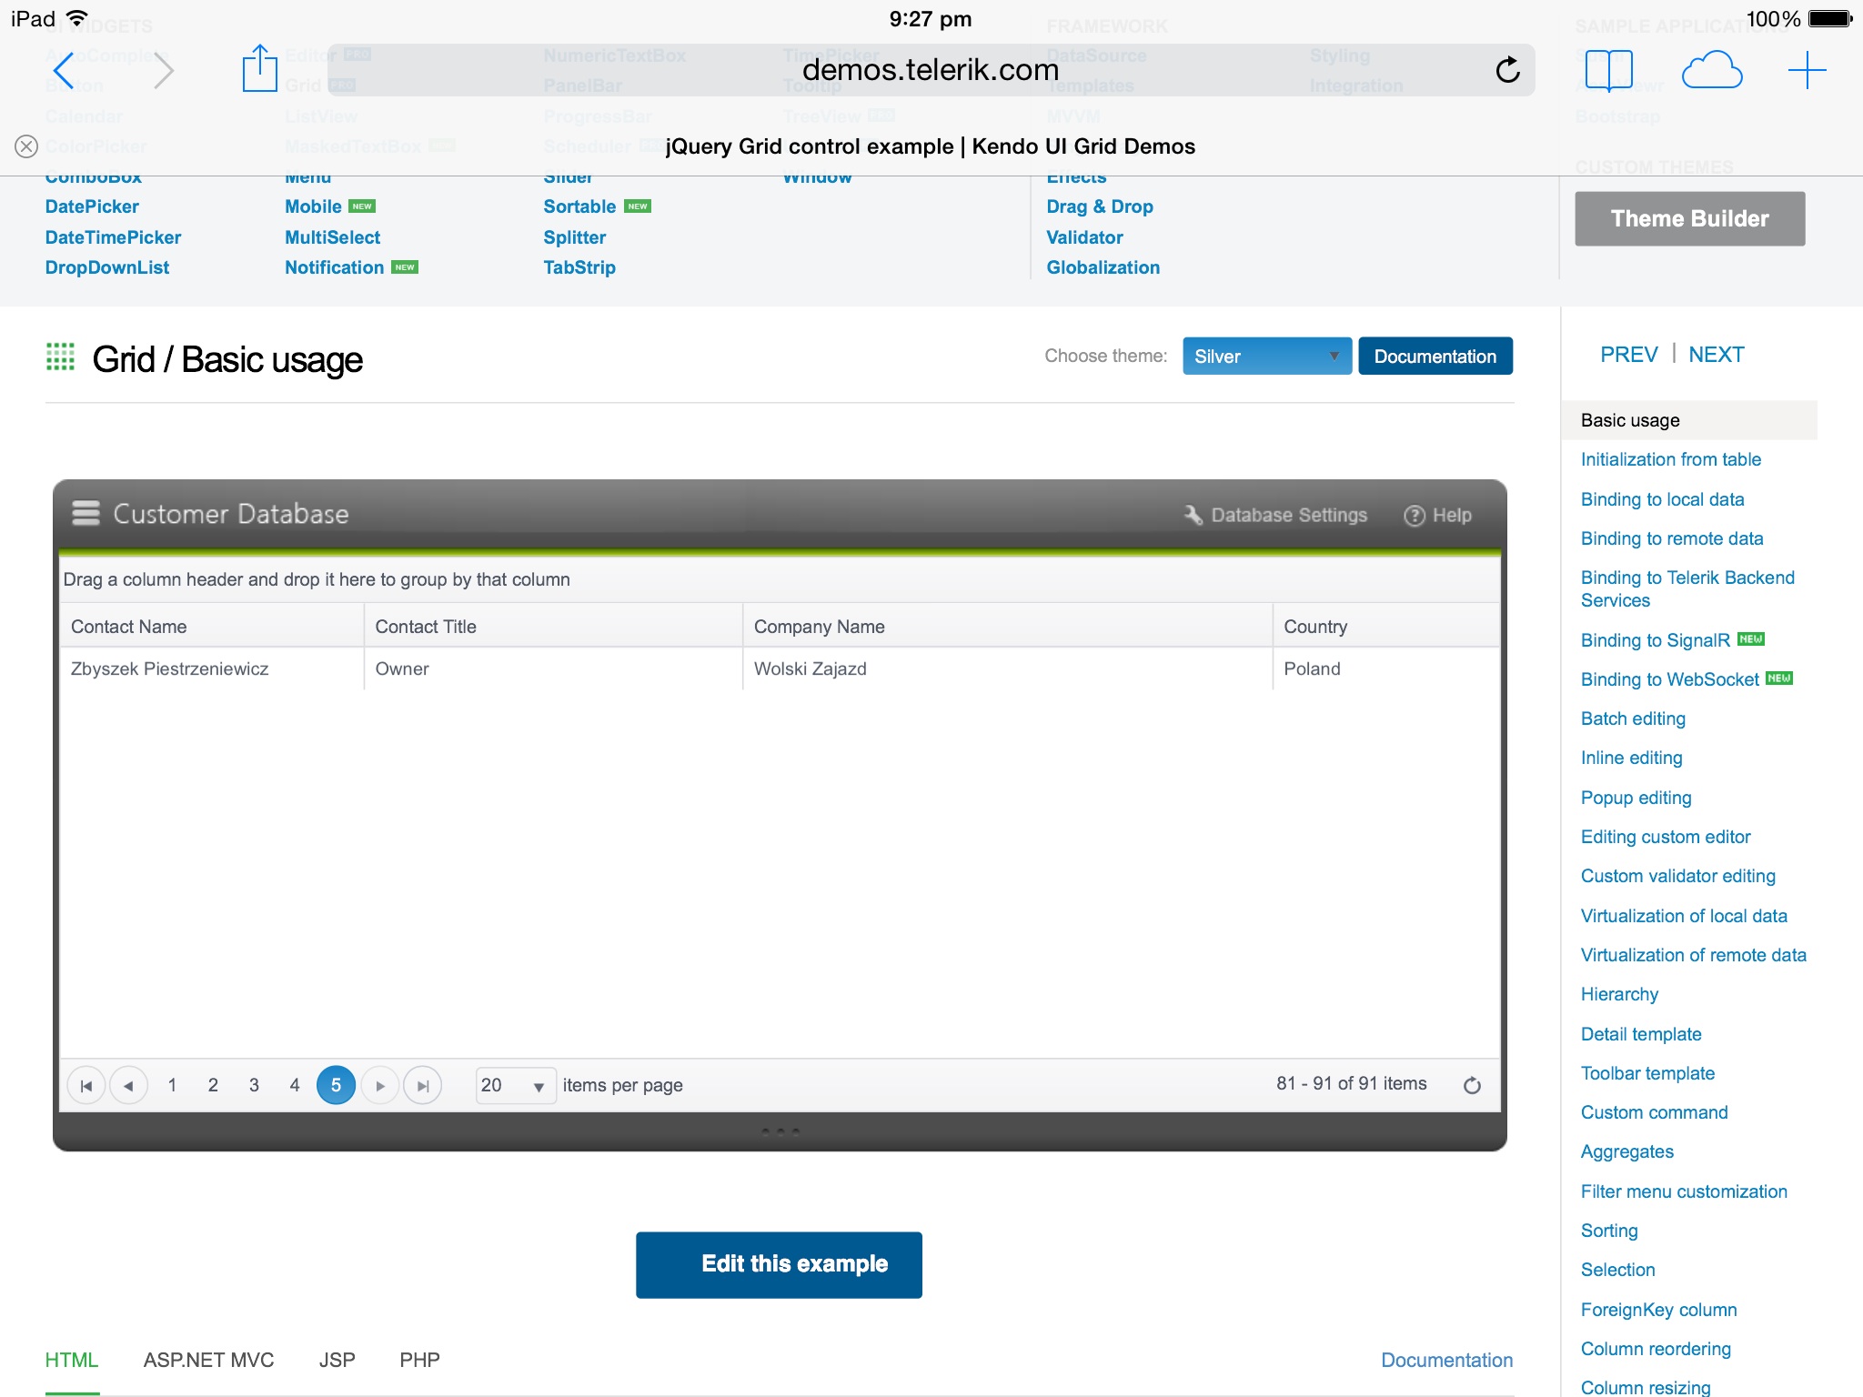Open the Mobile widget link
Image resolution: width=1863 pixels, height=1397 pixels.
tap(313, 206)
